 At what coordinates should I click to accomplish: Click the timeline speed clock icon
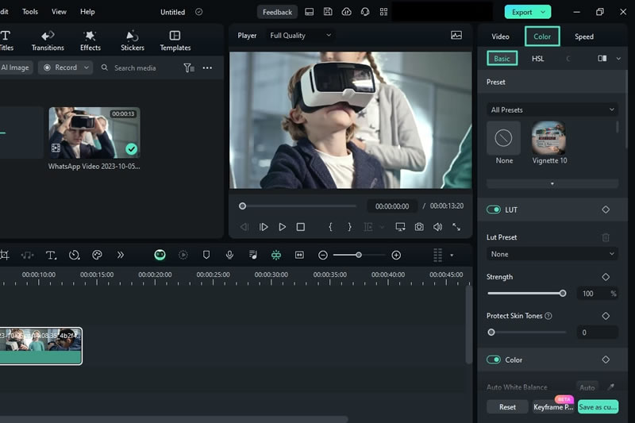(74, 255)
